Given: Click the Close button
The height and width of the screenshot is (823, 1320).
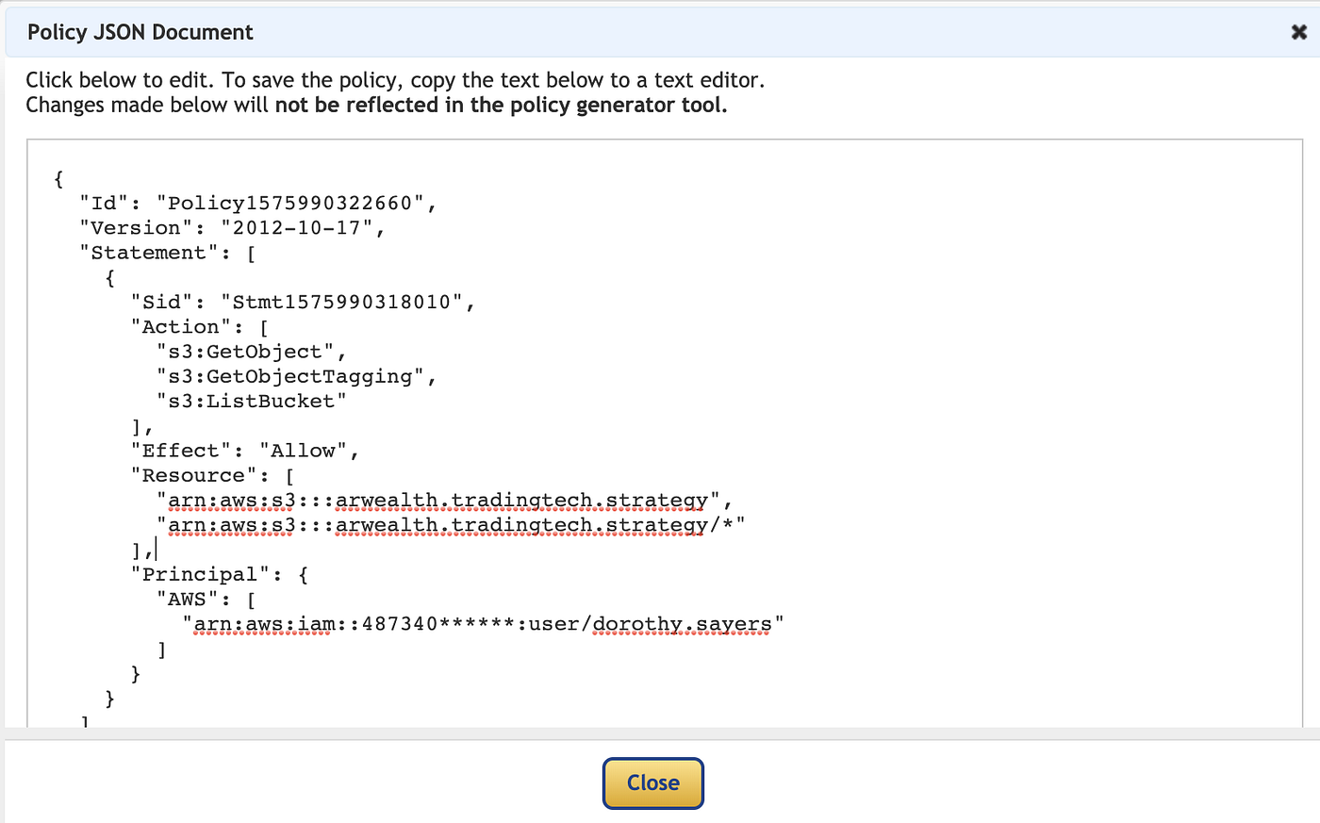Looking at the screenshot, I should coord(652,782).
